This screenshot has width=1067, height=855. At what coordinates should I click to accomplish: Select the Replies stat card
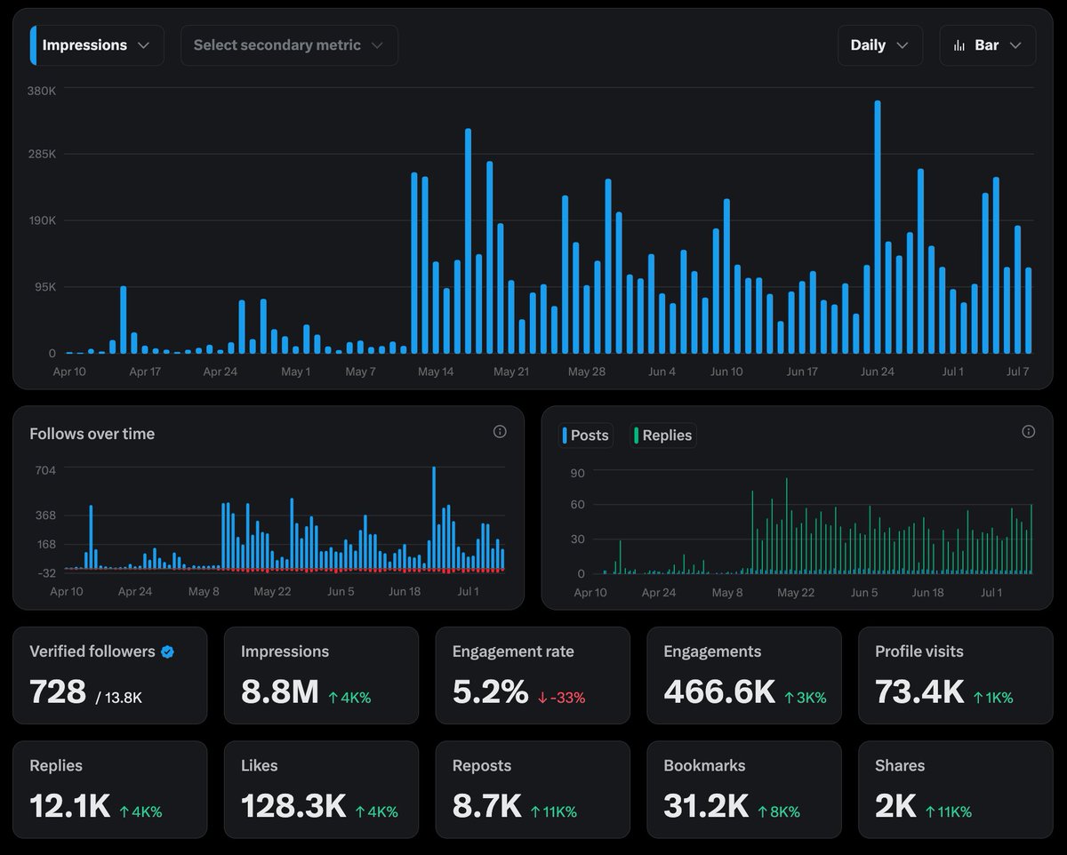[x=109, y=789]
